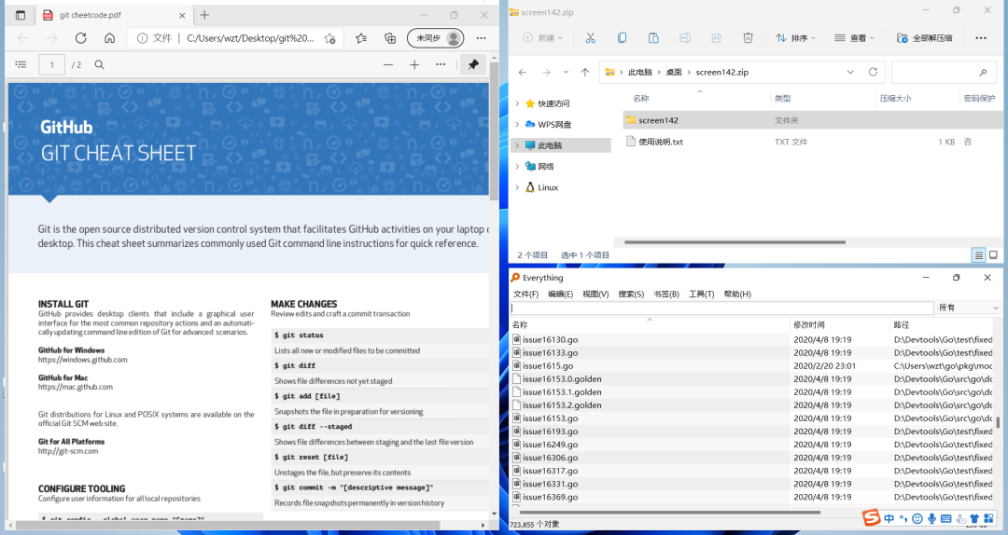Go back in Explorer navigation

[x=523, y=72]
